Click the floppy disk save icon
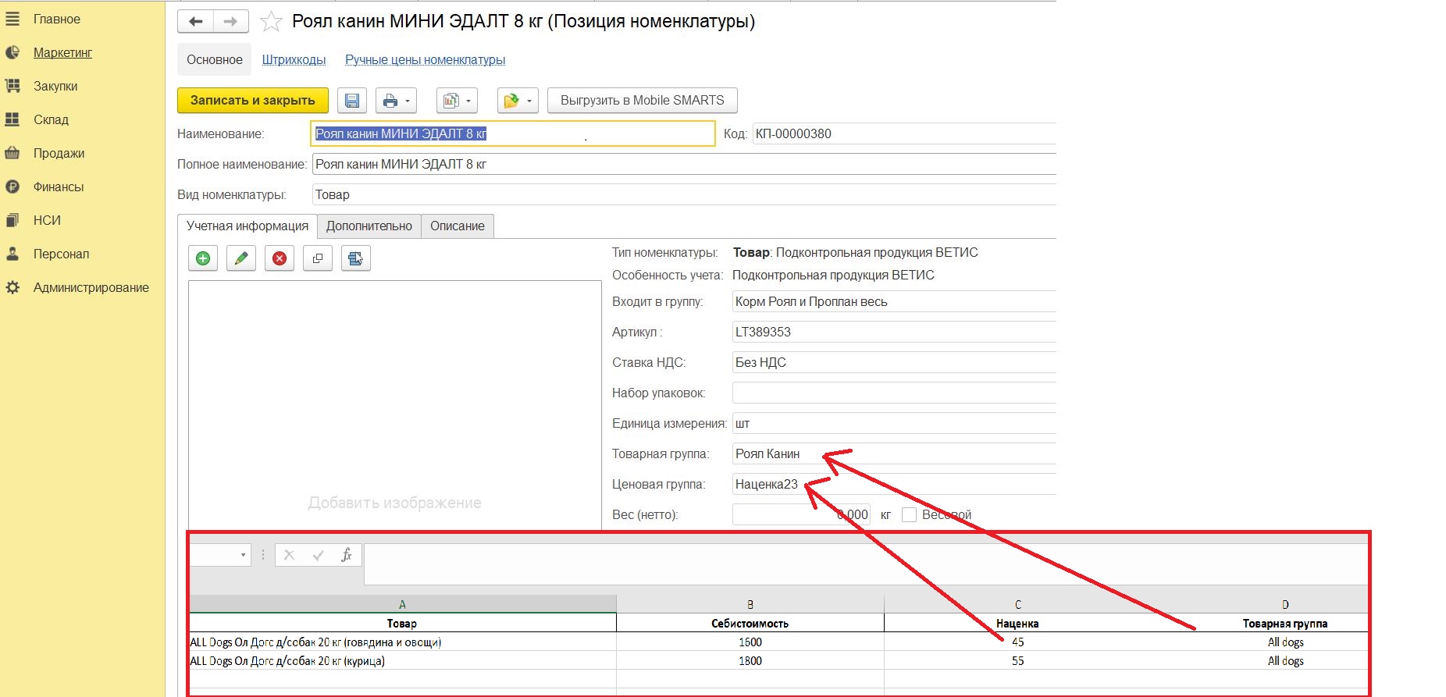This screenshot has height=697, width=1446. pyautogui.click(x=352, y=101)
